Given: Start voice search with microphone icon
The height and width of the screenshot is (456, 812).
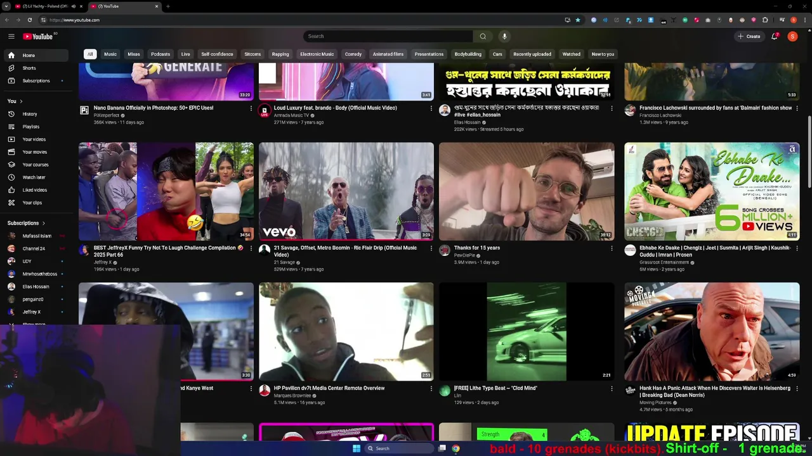Looking at the screenshot, I should [504, 36].
